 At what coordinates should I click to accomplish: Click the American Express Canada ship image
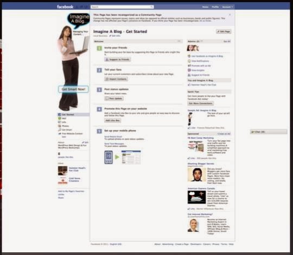click(x=196, y=197)
